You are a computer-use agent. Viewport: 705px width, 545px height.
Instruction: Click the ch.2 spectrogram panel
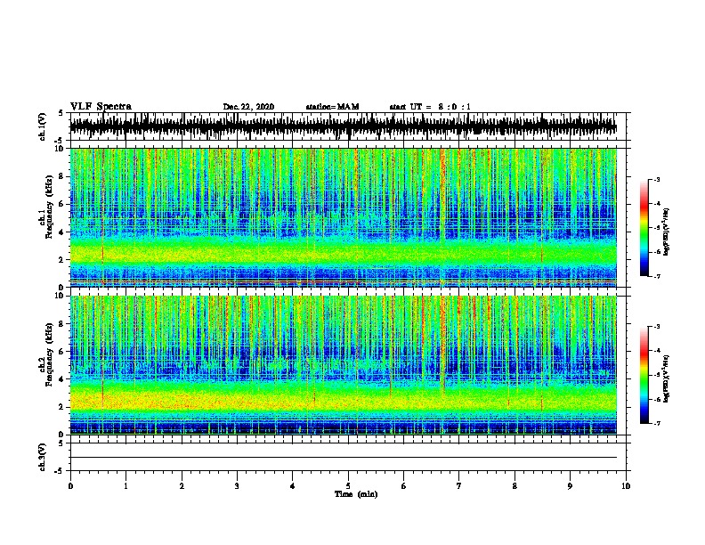point(344,365)
